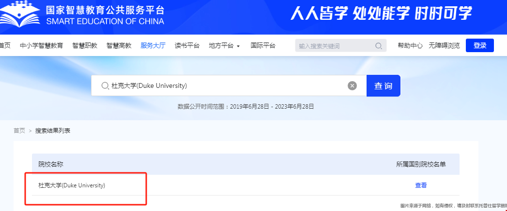Select the 服务大厅 nav item
Viewport: 507px width, 211px height.
click(x=153, y=45)
